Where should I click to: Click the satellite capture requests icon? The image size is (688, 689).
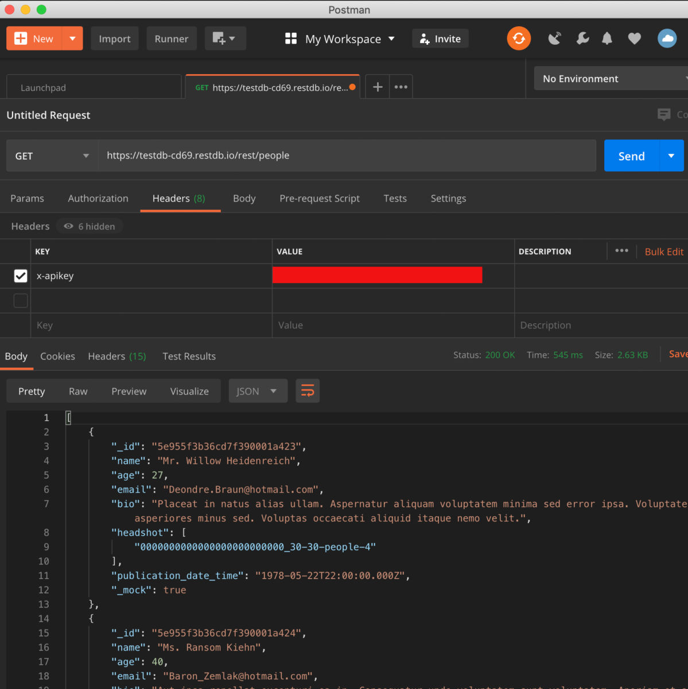(x=554, y=38)
